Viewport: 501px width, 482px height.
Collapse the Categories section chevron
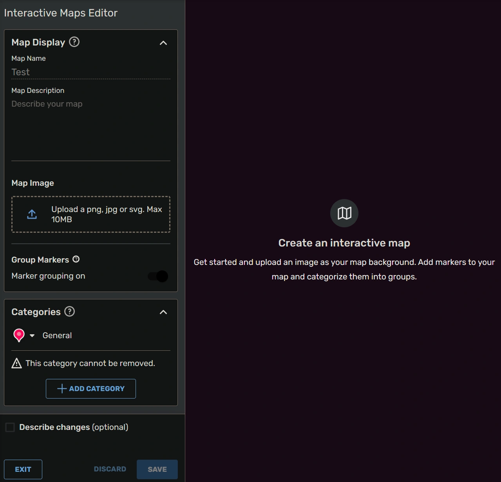[x=163, y=312]
